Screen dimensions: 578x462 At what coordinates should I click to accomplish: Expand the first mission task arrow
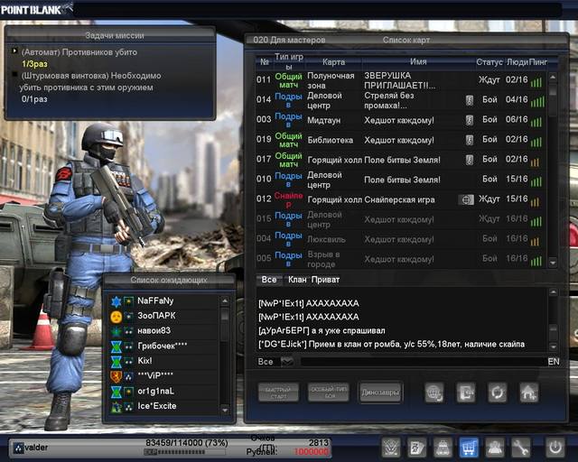tap(14, 51)
